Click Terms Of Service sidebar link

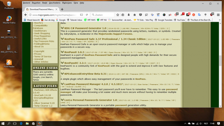point(43,57)
